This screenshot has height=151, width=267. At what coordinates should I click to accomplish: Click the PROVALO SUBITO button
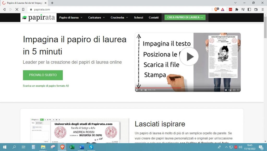tap(43, 75)
